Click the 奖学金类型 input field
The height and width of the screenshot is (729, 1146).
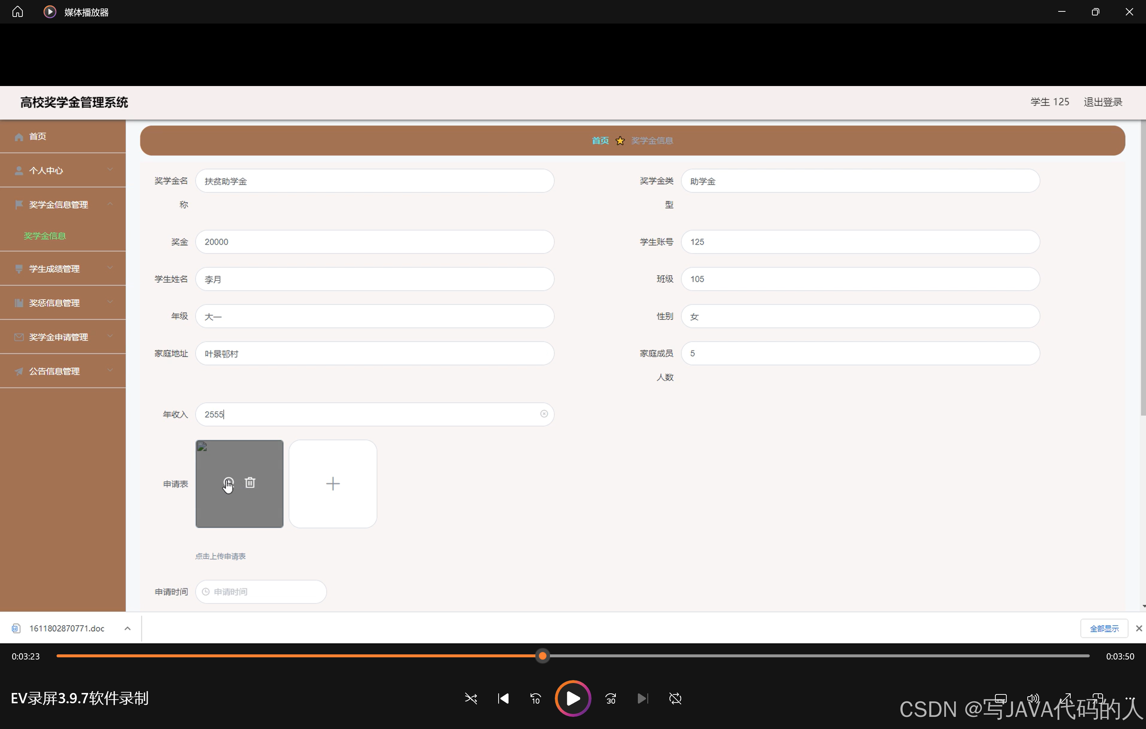point(860,181)
